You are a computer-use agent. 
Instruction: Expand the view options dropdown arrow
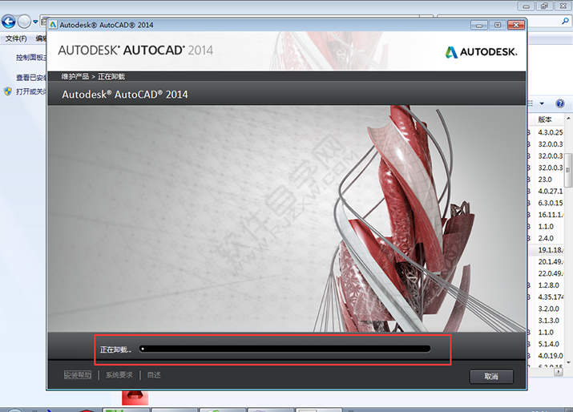point(541,103)
